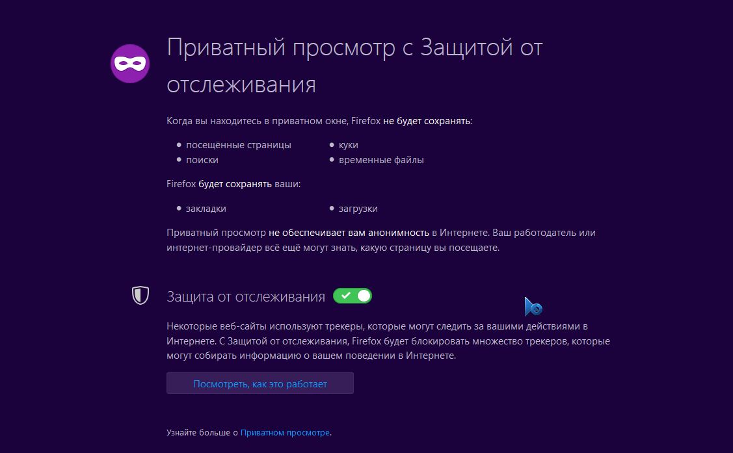733x453 pixels.
Task: Click the bold text будет сохранять before ваши
Action: (235, 184)
